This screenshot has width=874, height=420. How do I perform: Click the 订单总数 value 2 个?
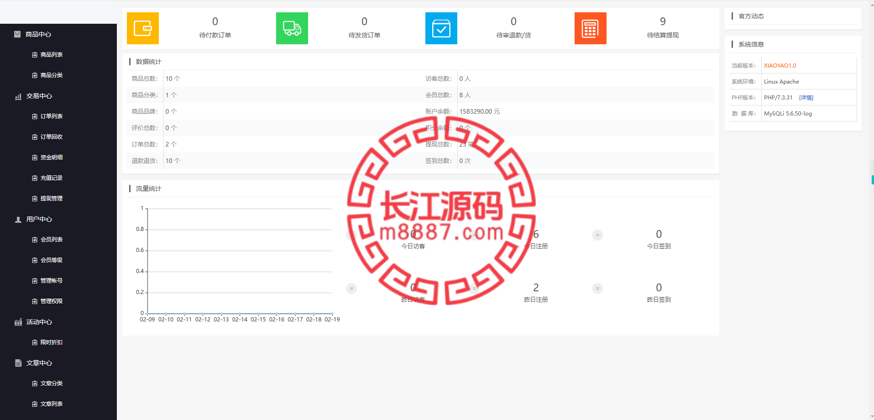click(171, 144)
